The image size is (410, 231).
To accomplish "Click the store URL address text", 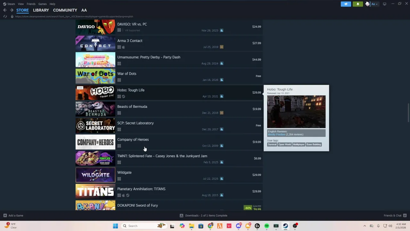I will 74,16.
